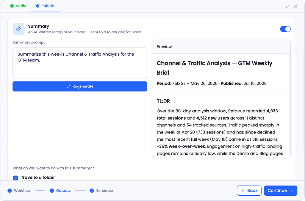Click the left chevron in Back
This screenshot has height=201, width=305.
[243, 191]
